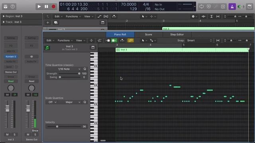Viewport: 255px width, 143px height.
Task: Toggle green MIDI Out button in Piano Roll
Action: 114,41
